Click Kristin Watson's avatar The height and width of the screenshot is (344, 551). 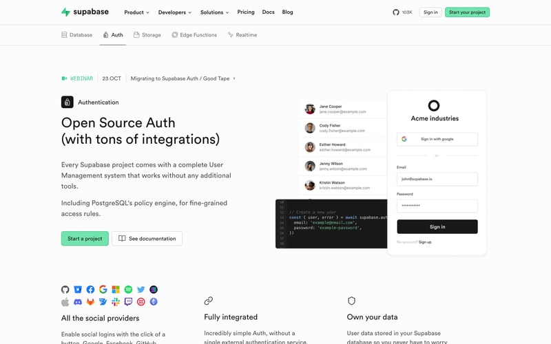click(x=310, y=185)
